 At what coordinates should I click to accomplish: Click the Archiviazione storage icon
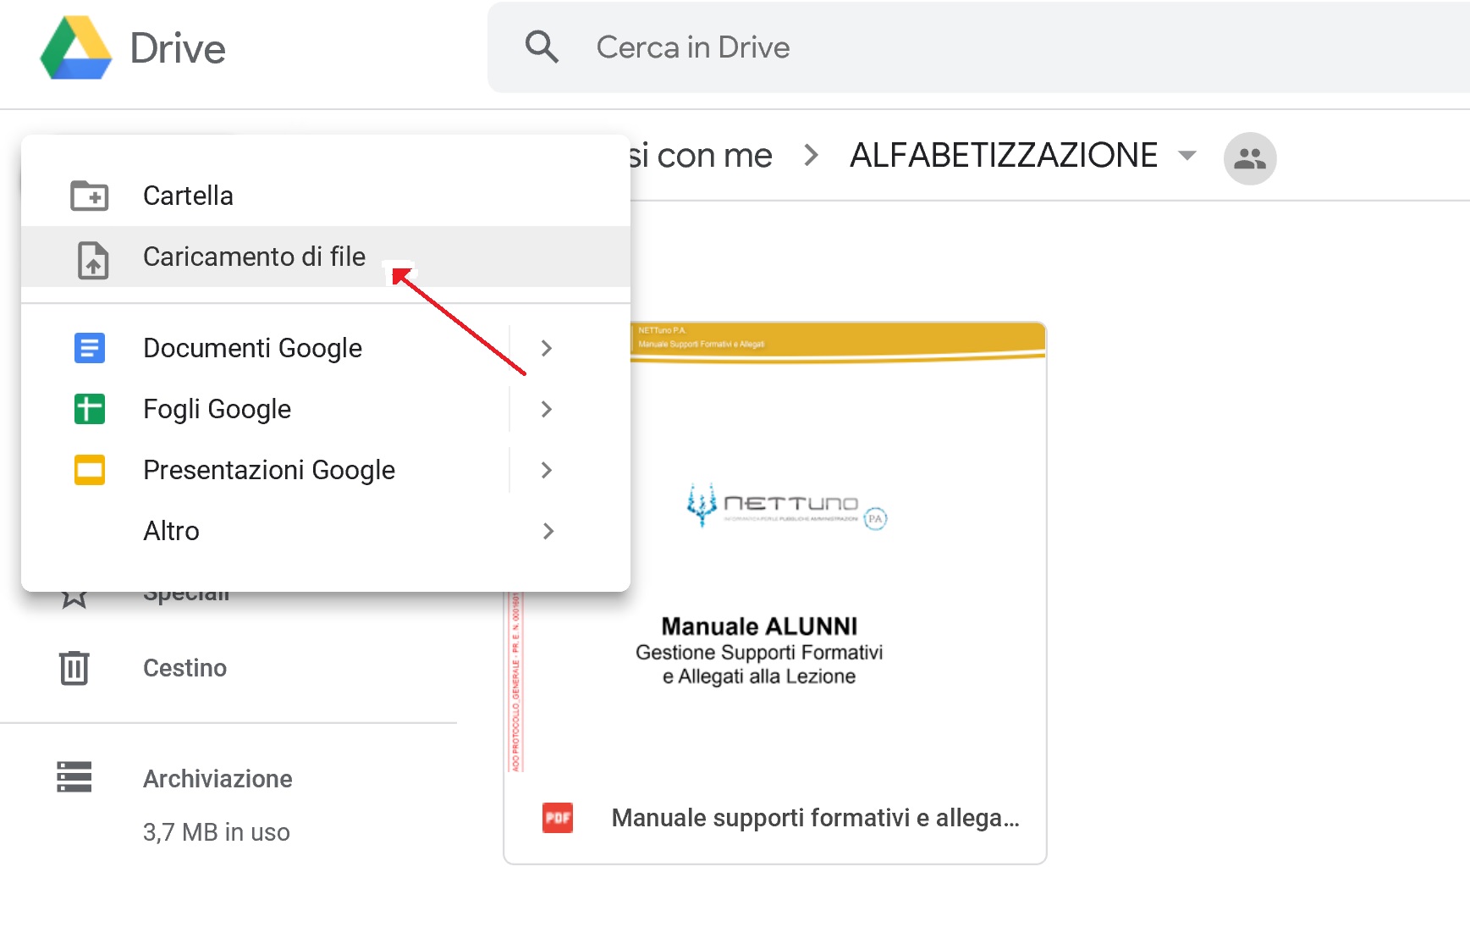74,777
